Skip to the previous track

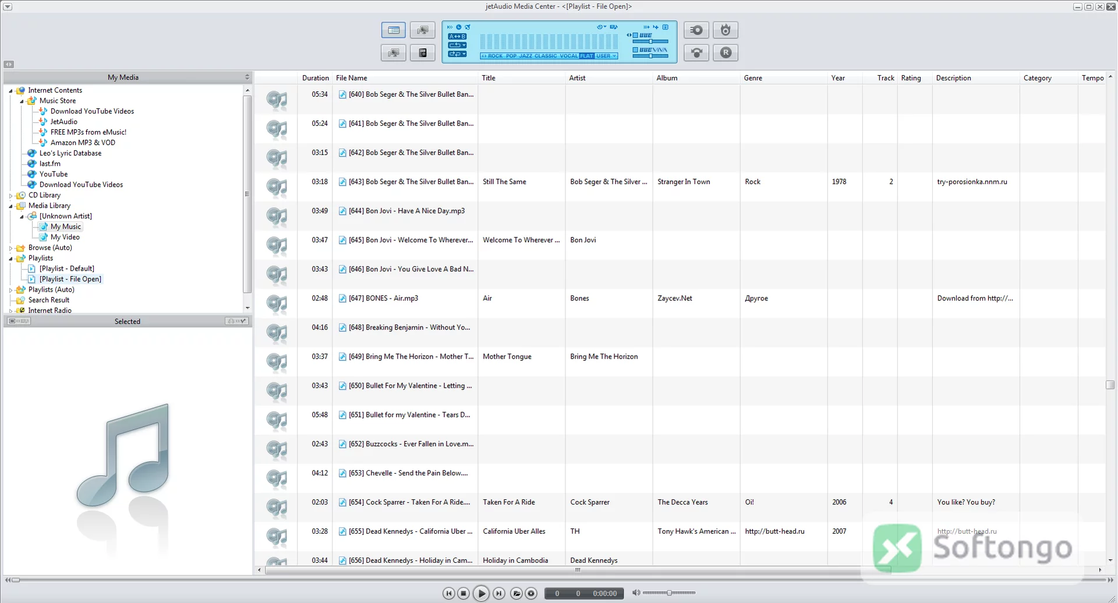tap(448, 593)
